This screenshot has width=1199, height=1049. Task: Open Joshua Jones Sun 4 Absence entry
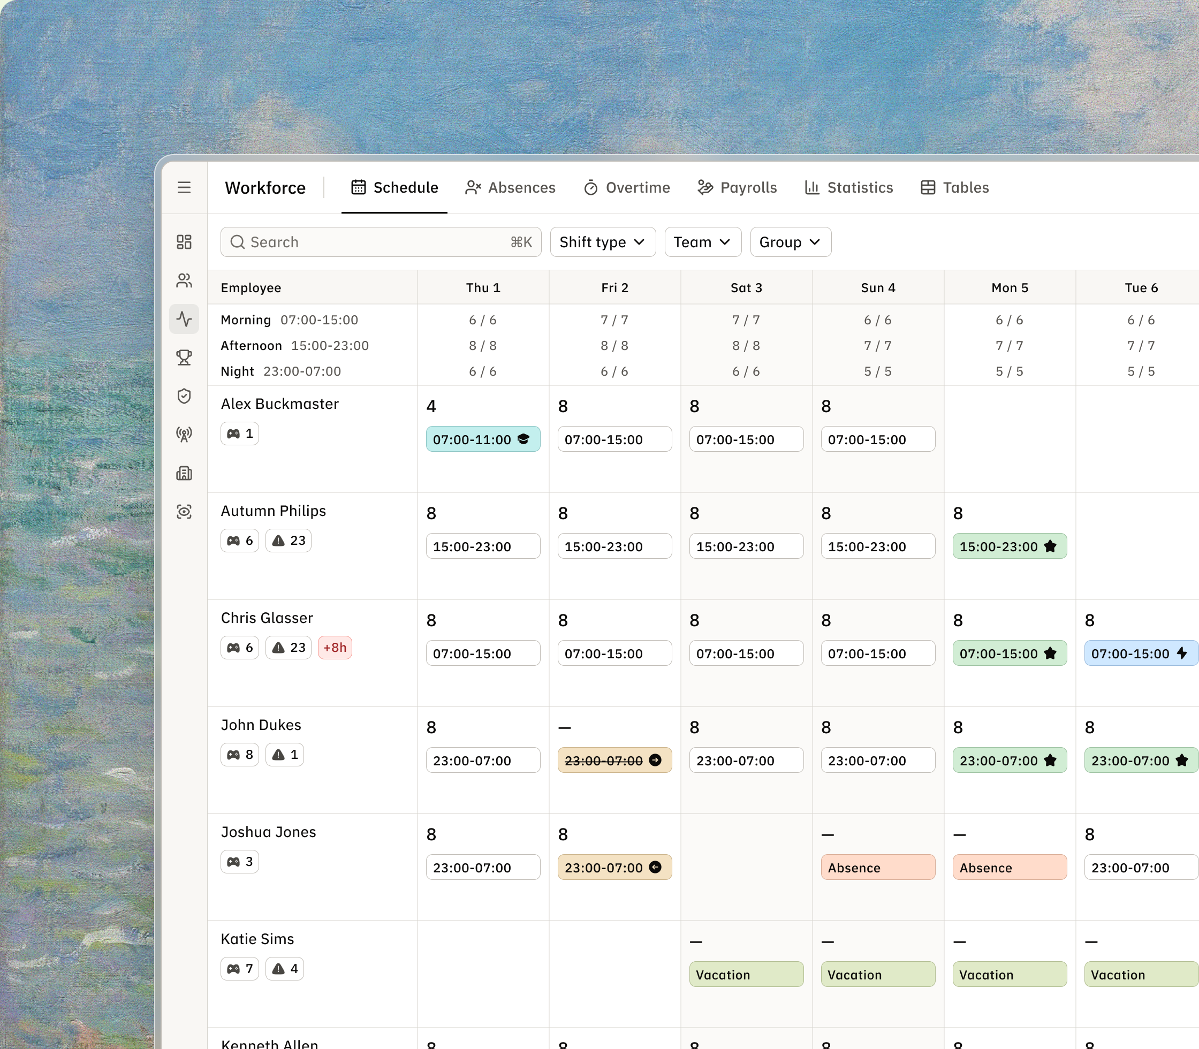click(878, 867)
